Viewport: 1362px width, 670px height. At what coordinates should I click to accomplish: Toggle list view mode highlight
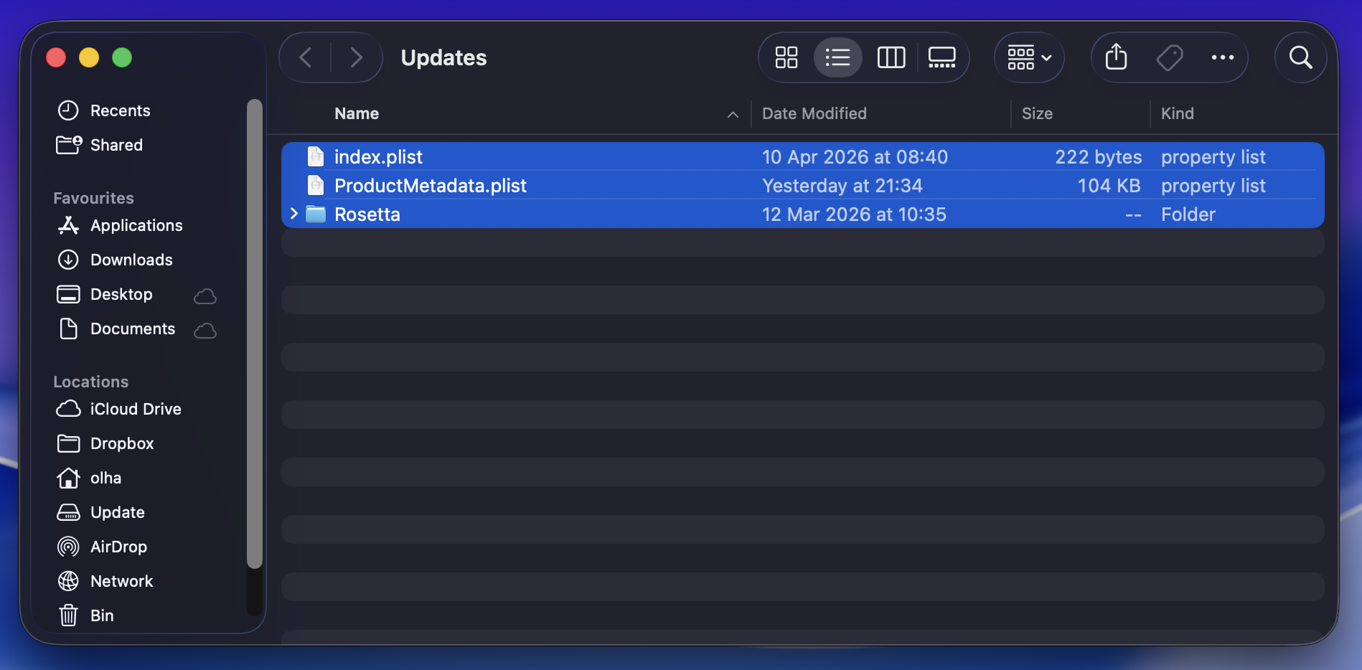838,57
